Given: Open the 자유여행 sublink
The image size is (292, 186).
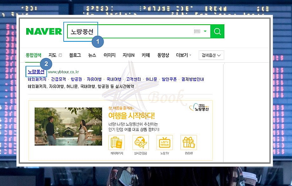Looking at the screenshot, I should [x=94, y=79].
